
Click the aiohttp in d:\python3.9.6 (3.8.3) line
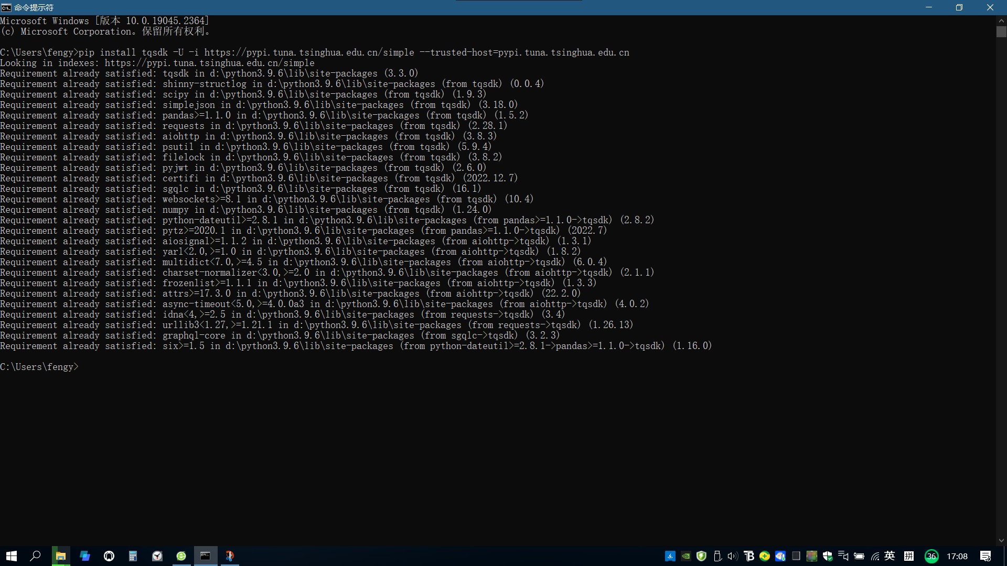[249, 136]
